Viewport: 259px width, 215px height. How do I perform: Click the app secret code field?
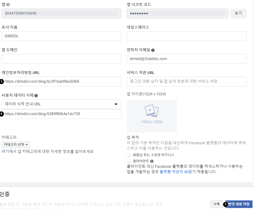point(177,14)
